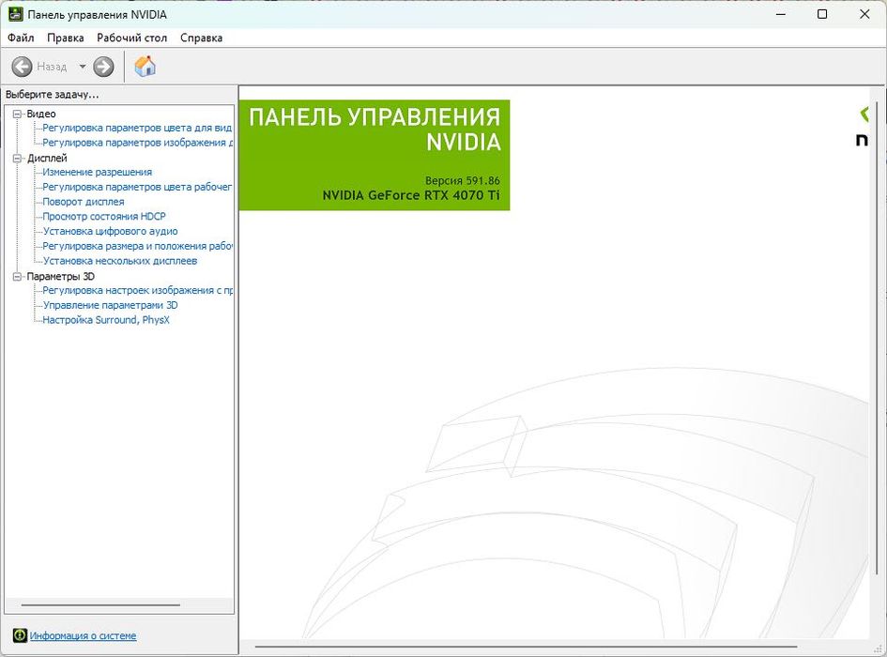Image resolution: width=887 pixels, height=657 pixels.
Task: Click the Назад label in toolbar
Action: coord(52,67)
